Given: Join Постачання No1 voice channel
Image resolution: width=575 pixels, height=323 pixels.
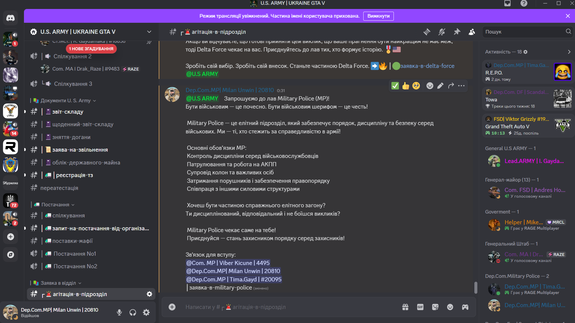Looking at the screenshot, I should click(91, 254).
